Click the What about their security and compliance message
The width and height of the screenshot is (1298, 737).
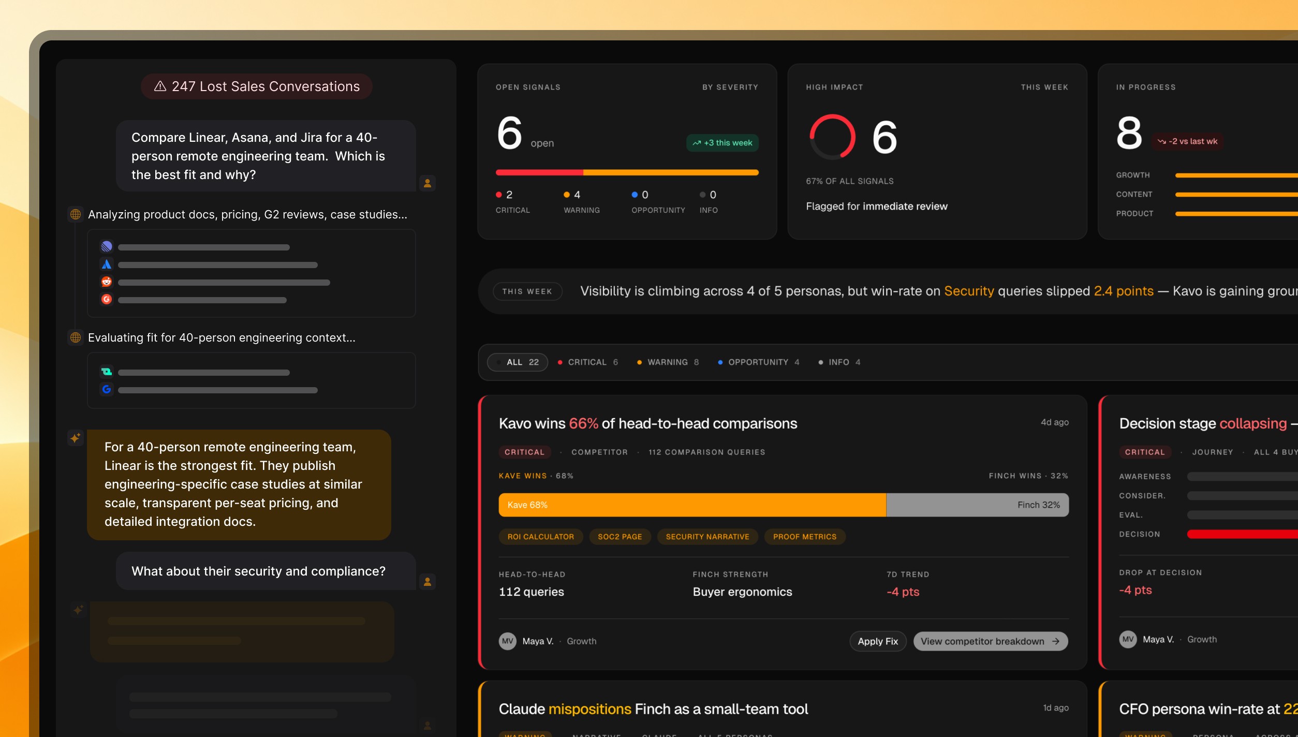(x=266, y=571)
